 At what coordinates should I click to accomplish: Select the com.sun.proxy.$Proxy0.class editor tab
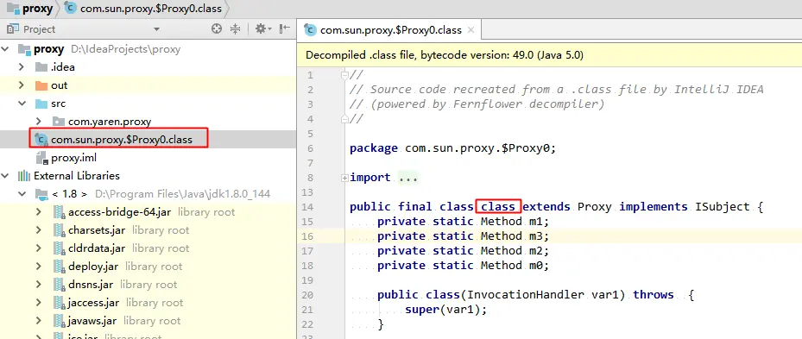[x=390, y=30]
